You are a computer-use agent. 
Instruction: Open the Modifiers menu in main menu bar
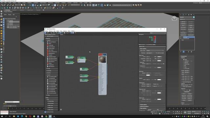30,3
